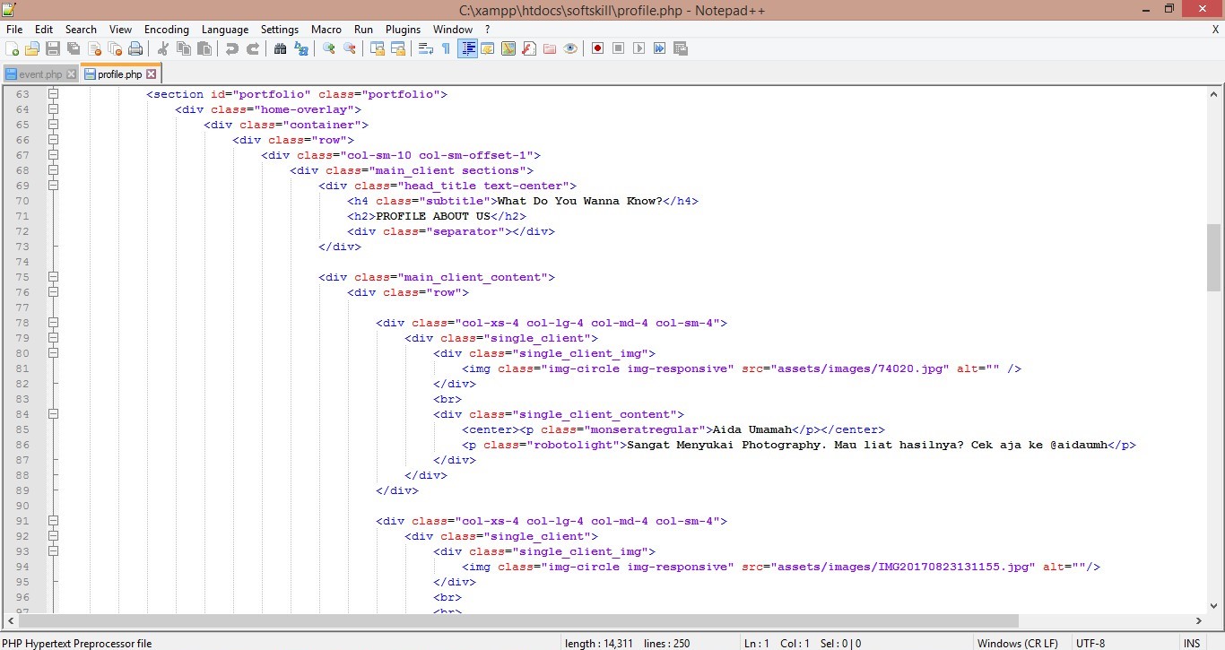Toggle file monitoring eye icon

(570, 48)
